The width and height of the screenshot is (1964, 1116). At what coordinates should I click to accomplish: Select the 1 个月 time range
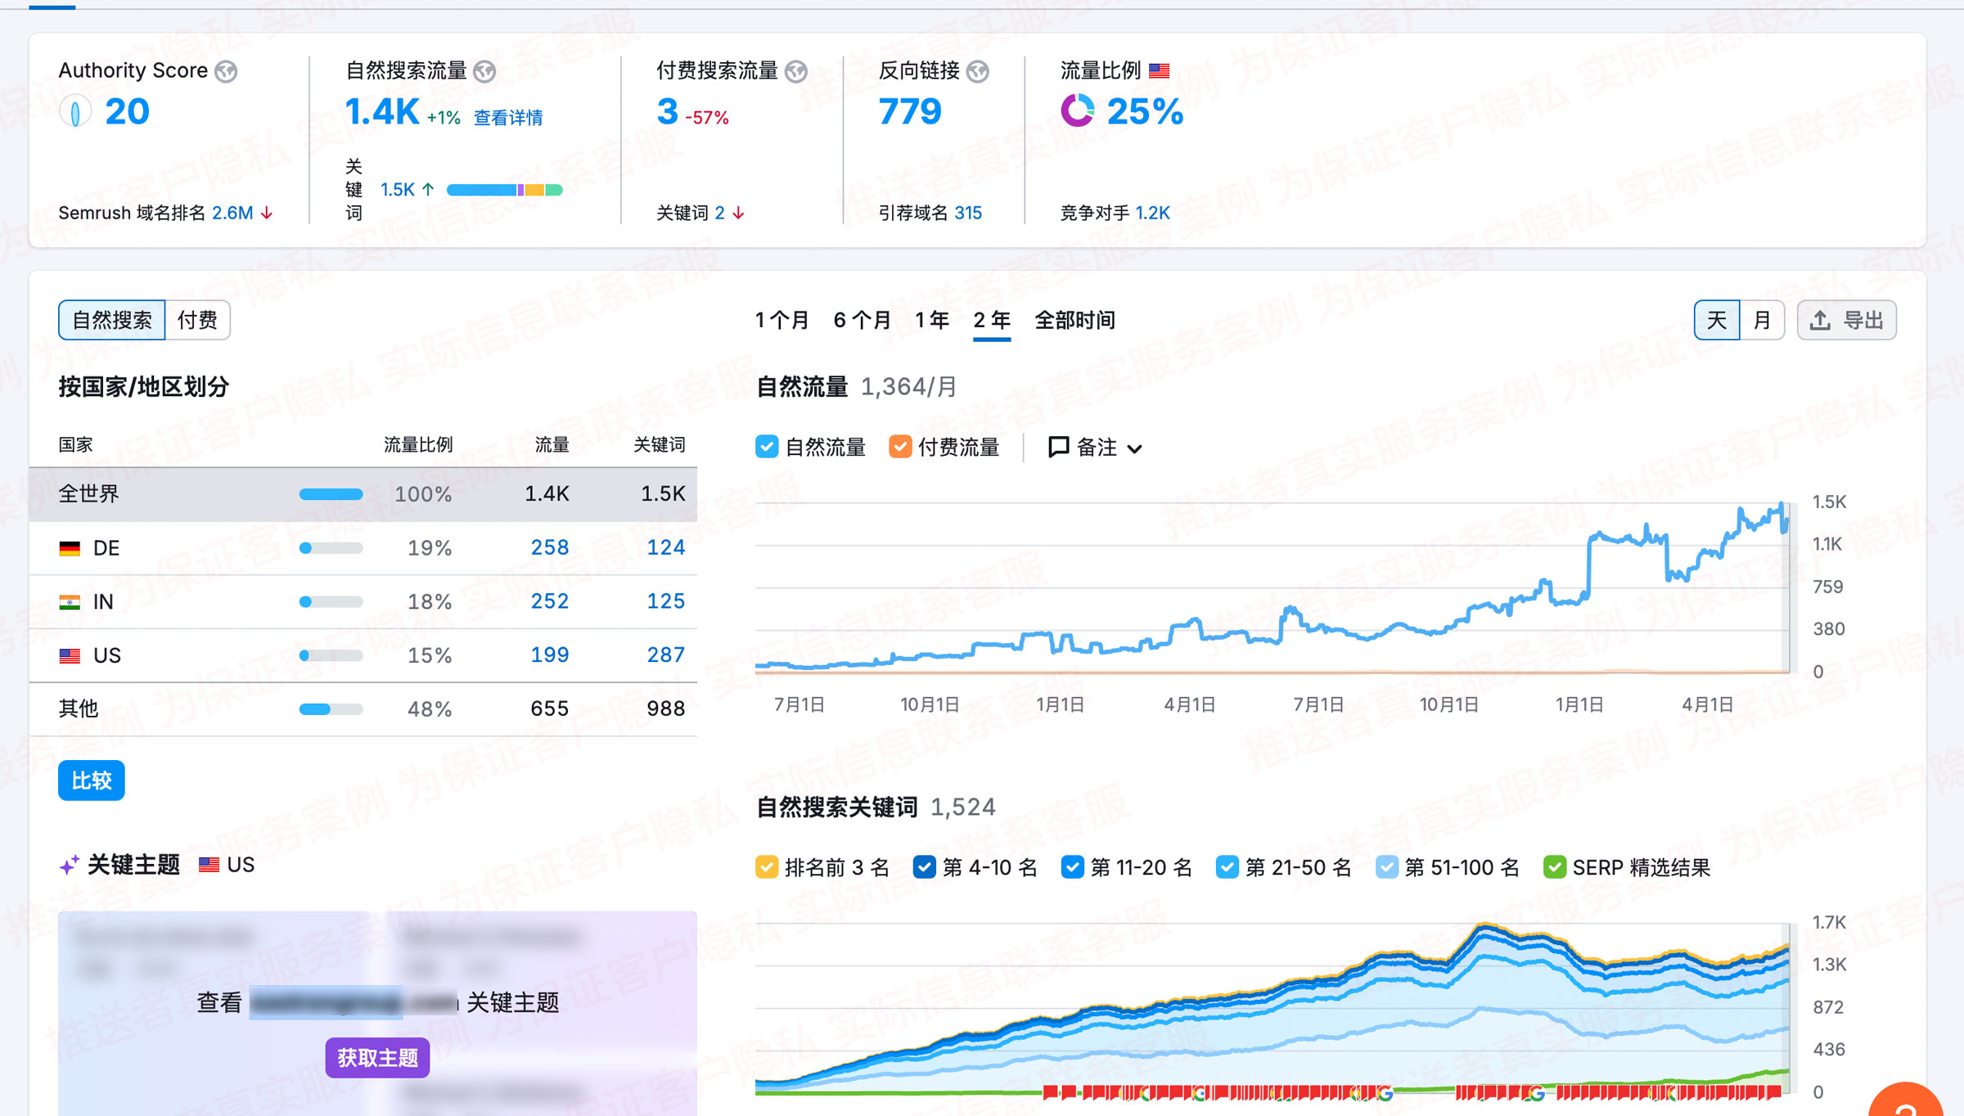[x=782, y=320]
